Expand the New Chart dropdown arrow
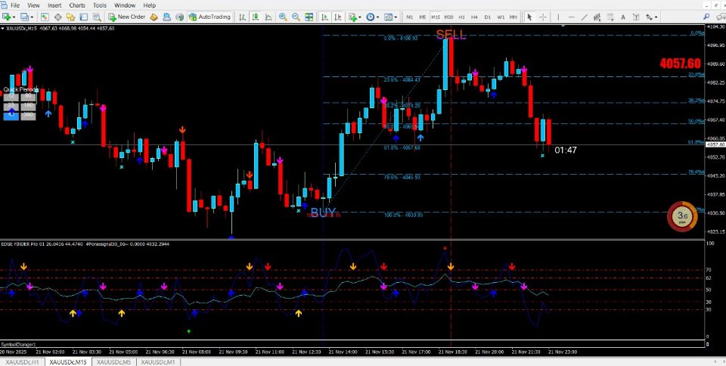Screen dimensions: 726x366 tap(14, 17)
